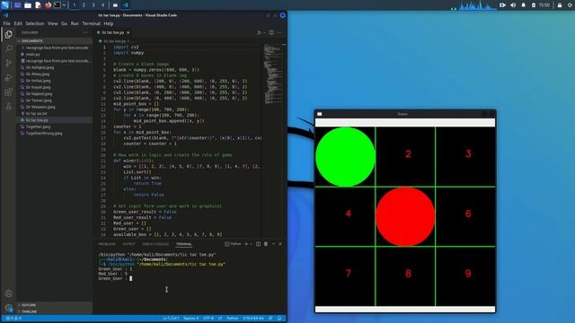Click the code minimap
This screenshot has width=575, height=323.
(273, 74)
